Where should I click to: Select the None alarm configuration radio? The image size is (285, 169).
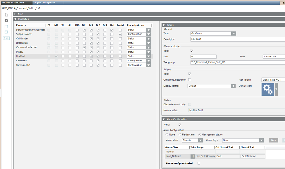coord(167,135)
